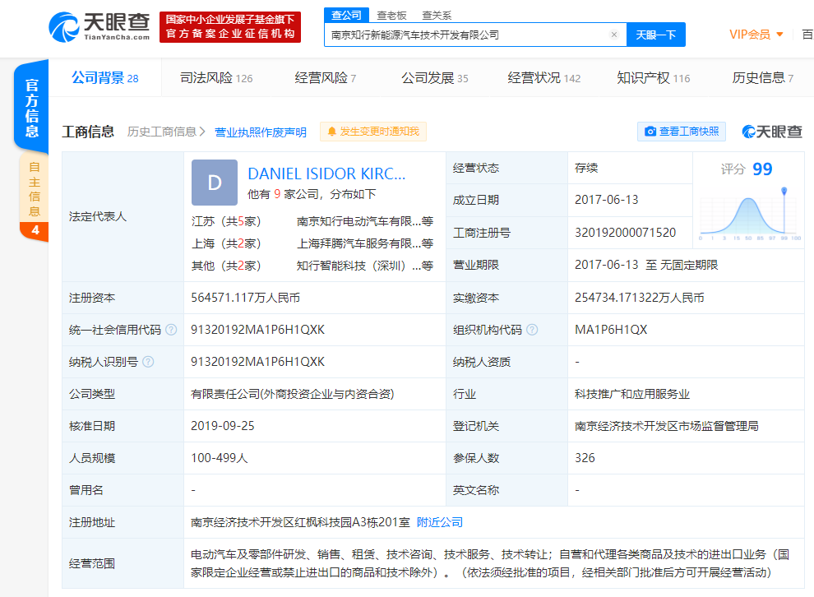
Task: Click 营业执照作废声明 link
Action: click(x=260, y=132)
